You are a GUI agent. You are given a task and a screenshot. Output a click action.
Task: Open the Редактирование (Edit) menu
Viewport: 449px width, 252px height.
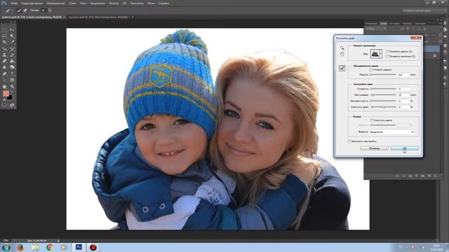point(32,3)
